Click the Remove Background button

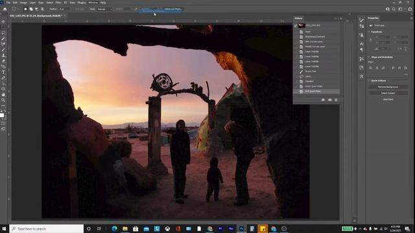pyautogui.click(x=388, y=87)
